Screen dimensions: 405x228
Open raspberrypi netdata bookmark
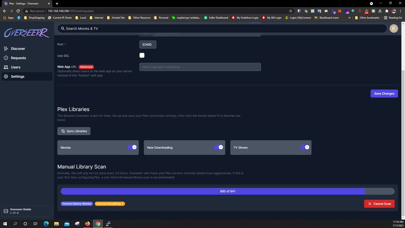186,18
